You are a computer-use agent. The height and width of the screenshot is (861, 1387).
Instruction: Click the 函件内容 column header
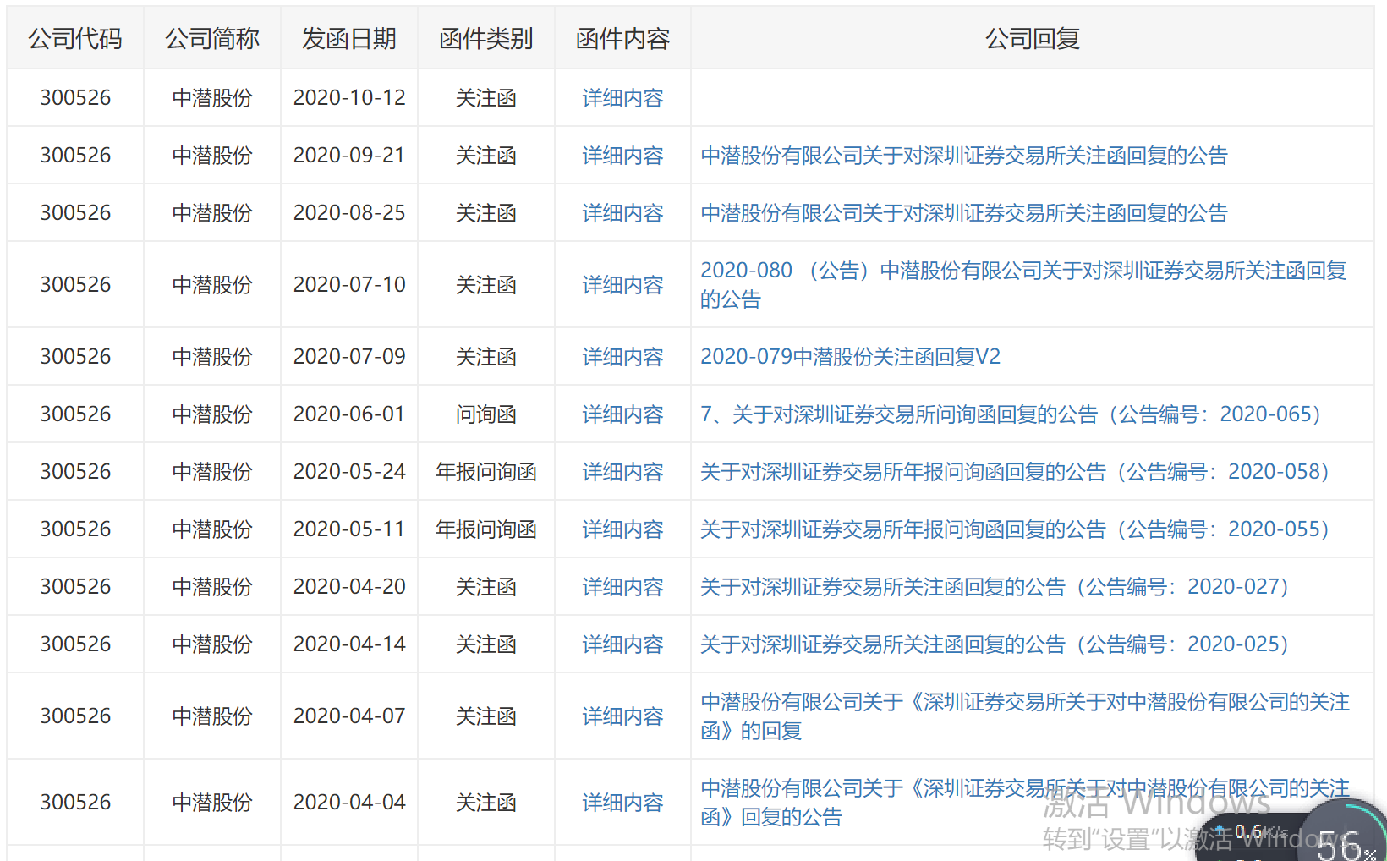(x=622, y=39)
